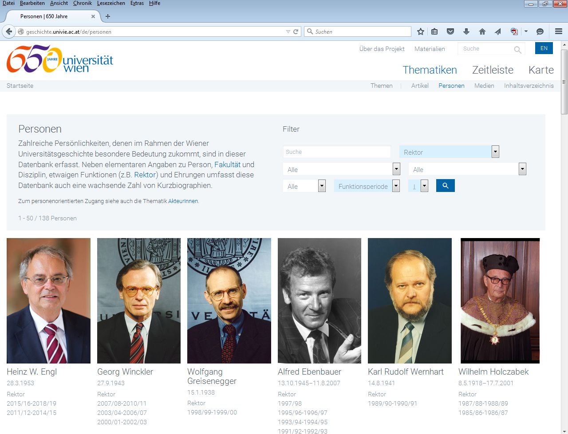This screenshot has width=568, height=434.
Task: Expand the first Alle dropdown under Suche
Action: click(396, 169)
